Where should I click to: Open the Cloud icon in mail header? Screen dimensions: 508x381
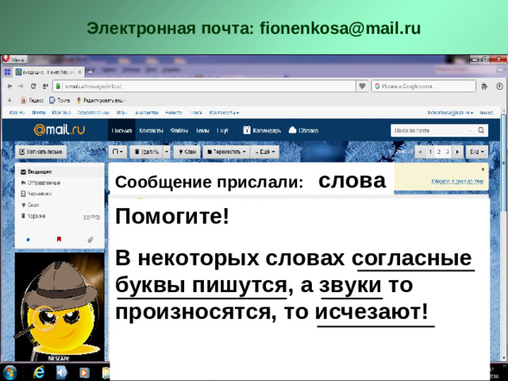tap(292, 130)
